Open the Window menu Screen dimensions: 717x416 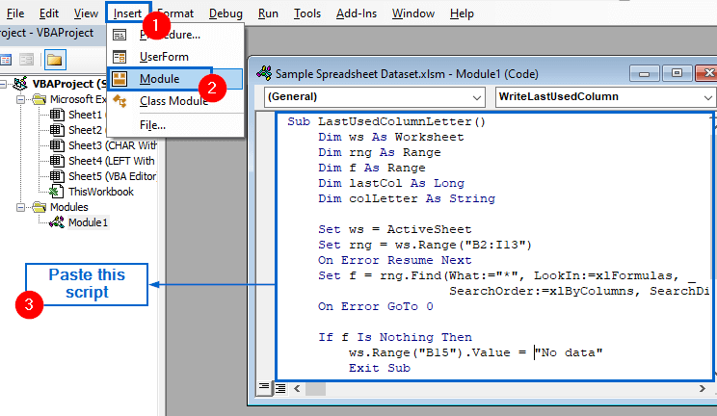pos(412,13)
